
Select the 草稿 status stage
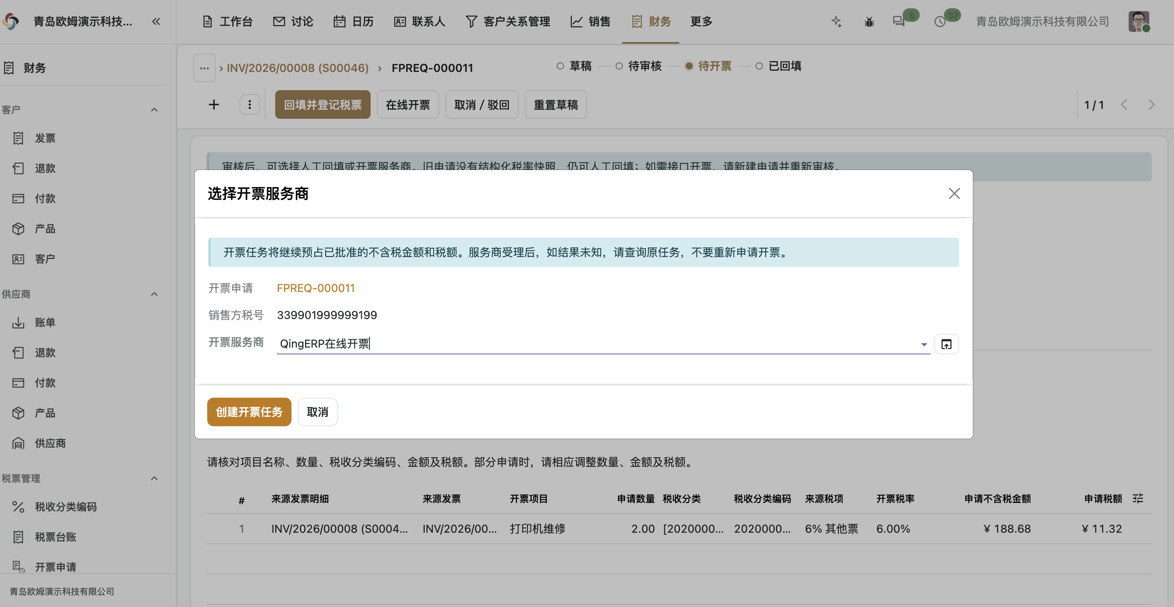click(574, 66)
